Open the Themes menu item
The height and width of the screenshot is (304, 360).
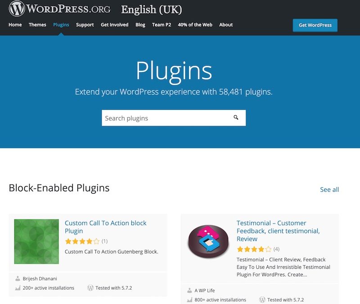pyautogui.click(x=37, y=25)
